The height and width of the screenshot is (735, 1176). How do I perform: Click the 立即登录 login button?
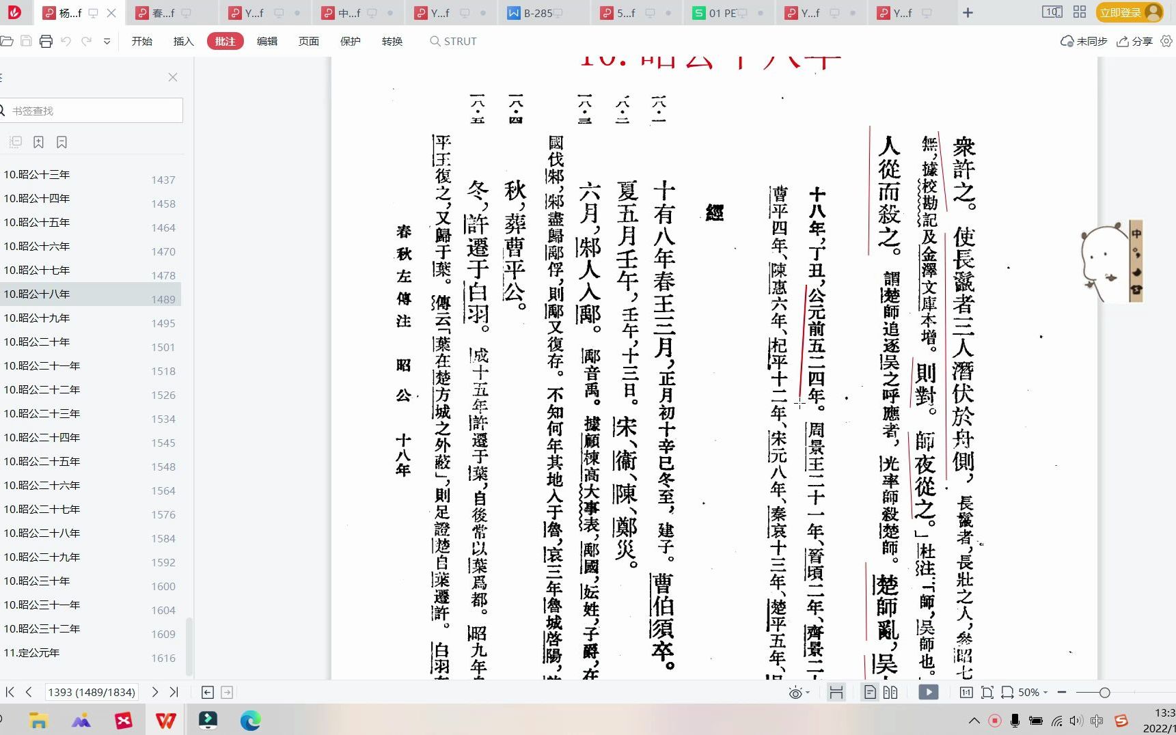point(1129,12)
